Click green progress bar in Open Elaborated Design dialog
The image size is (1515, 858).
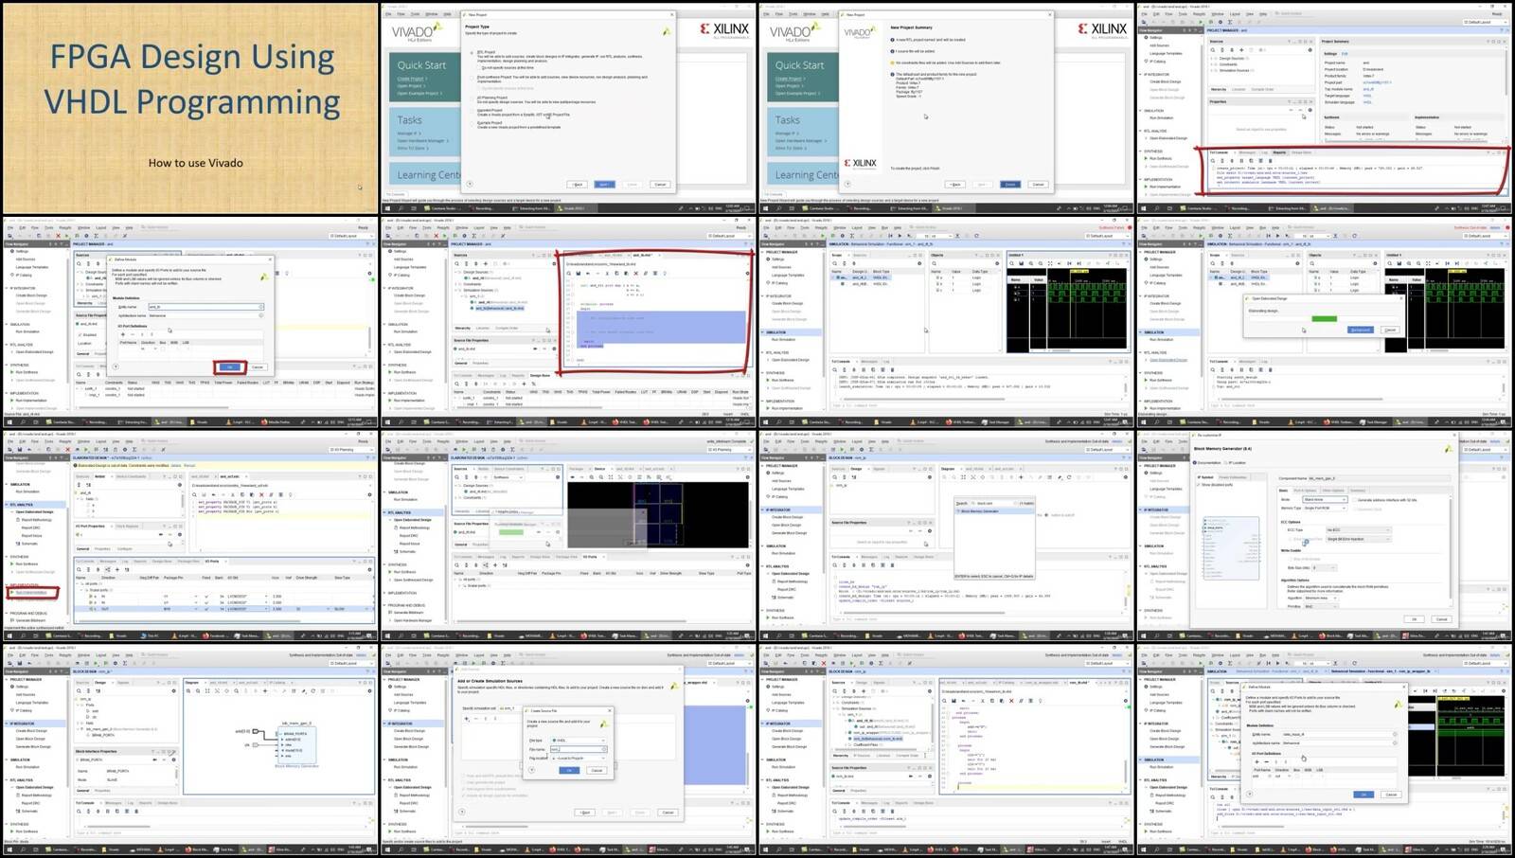point(1324,318)
